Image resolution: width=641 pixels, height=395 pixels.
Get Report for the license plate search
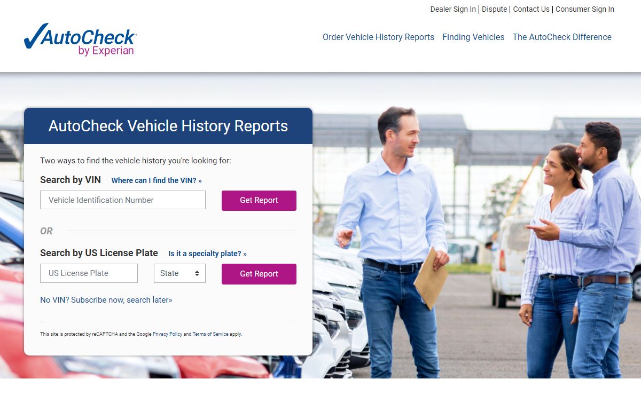click(x=259, y=274)
